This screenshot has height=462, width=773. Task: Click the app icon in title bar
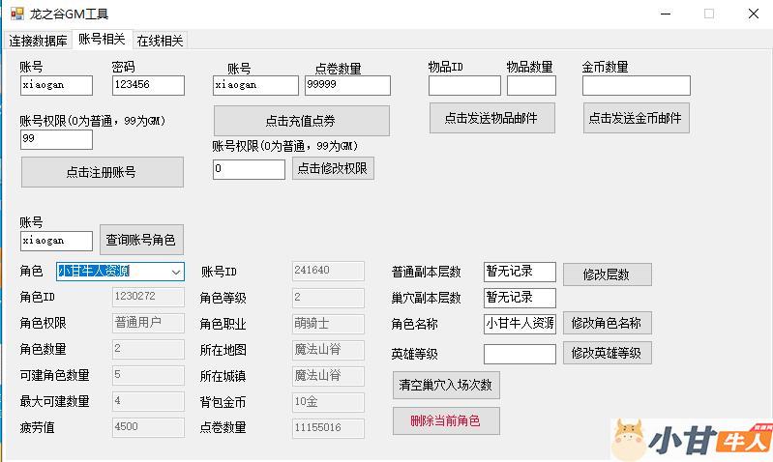click(15, 14)
